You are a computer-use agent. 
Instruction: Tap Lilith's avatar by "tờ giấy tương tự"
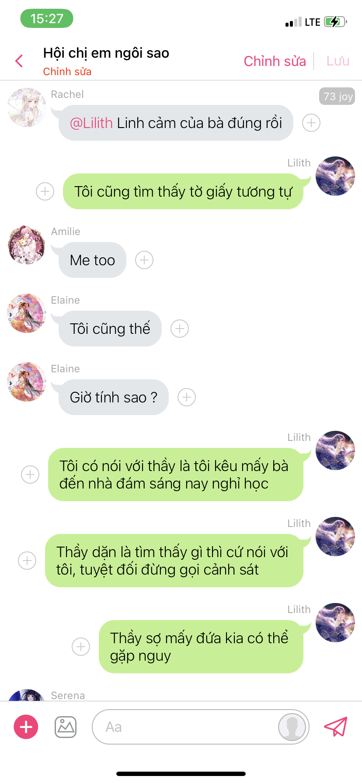point(335,176)
